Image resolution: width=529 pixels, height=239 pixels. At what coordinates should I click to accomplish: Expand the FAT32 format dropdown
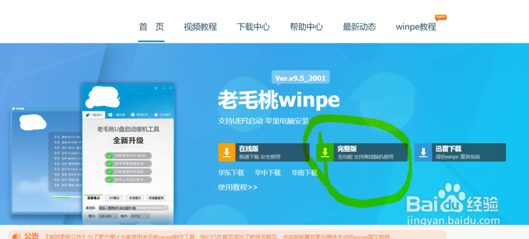coord(140,216)
